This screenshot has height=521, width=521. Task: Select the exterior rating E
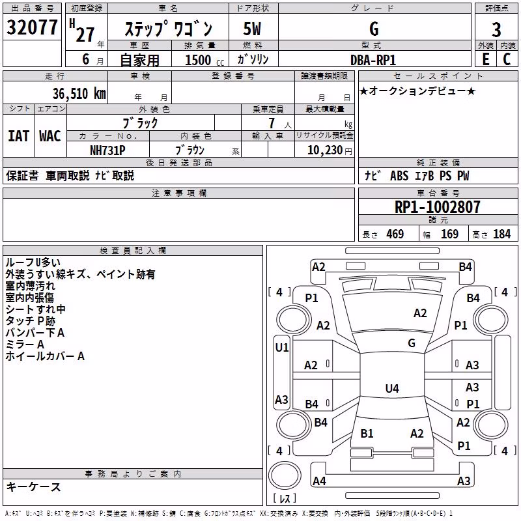pyautogui.click(x=486, y=59)
